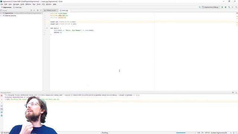Open the File menu
This screenshot has height=134, width=238.
[x=2, y=4]
